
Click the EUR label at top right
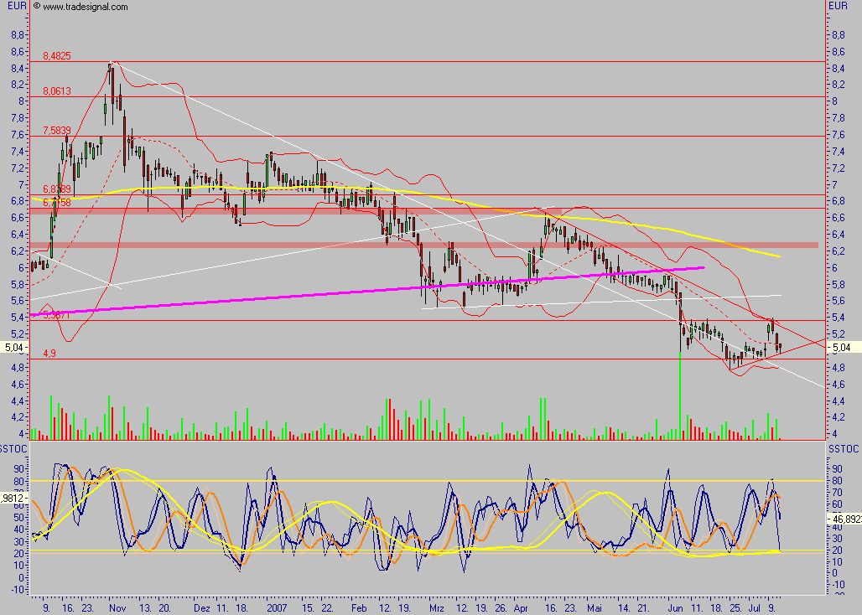click(x=839, y=6)
